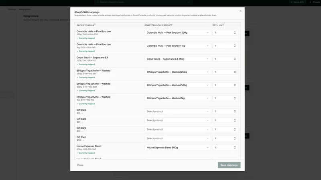
Task: Click the 'Shopify SKU mappings' dialog title
Action: 87,12
